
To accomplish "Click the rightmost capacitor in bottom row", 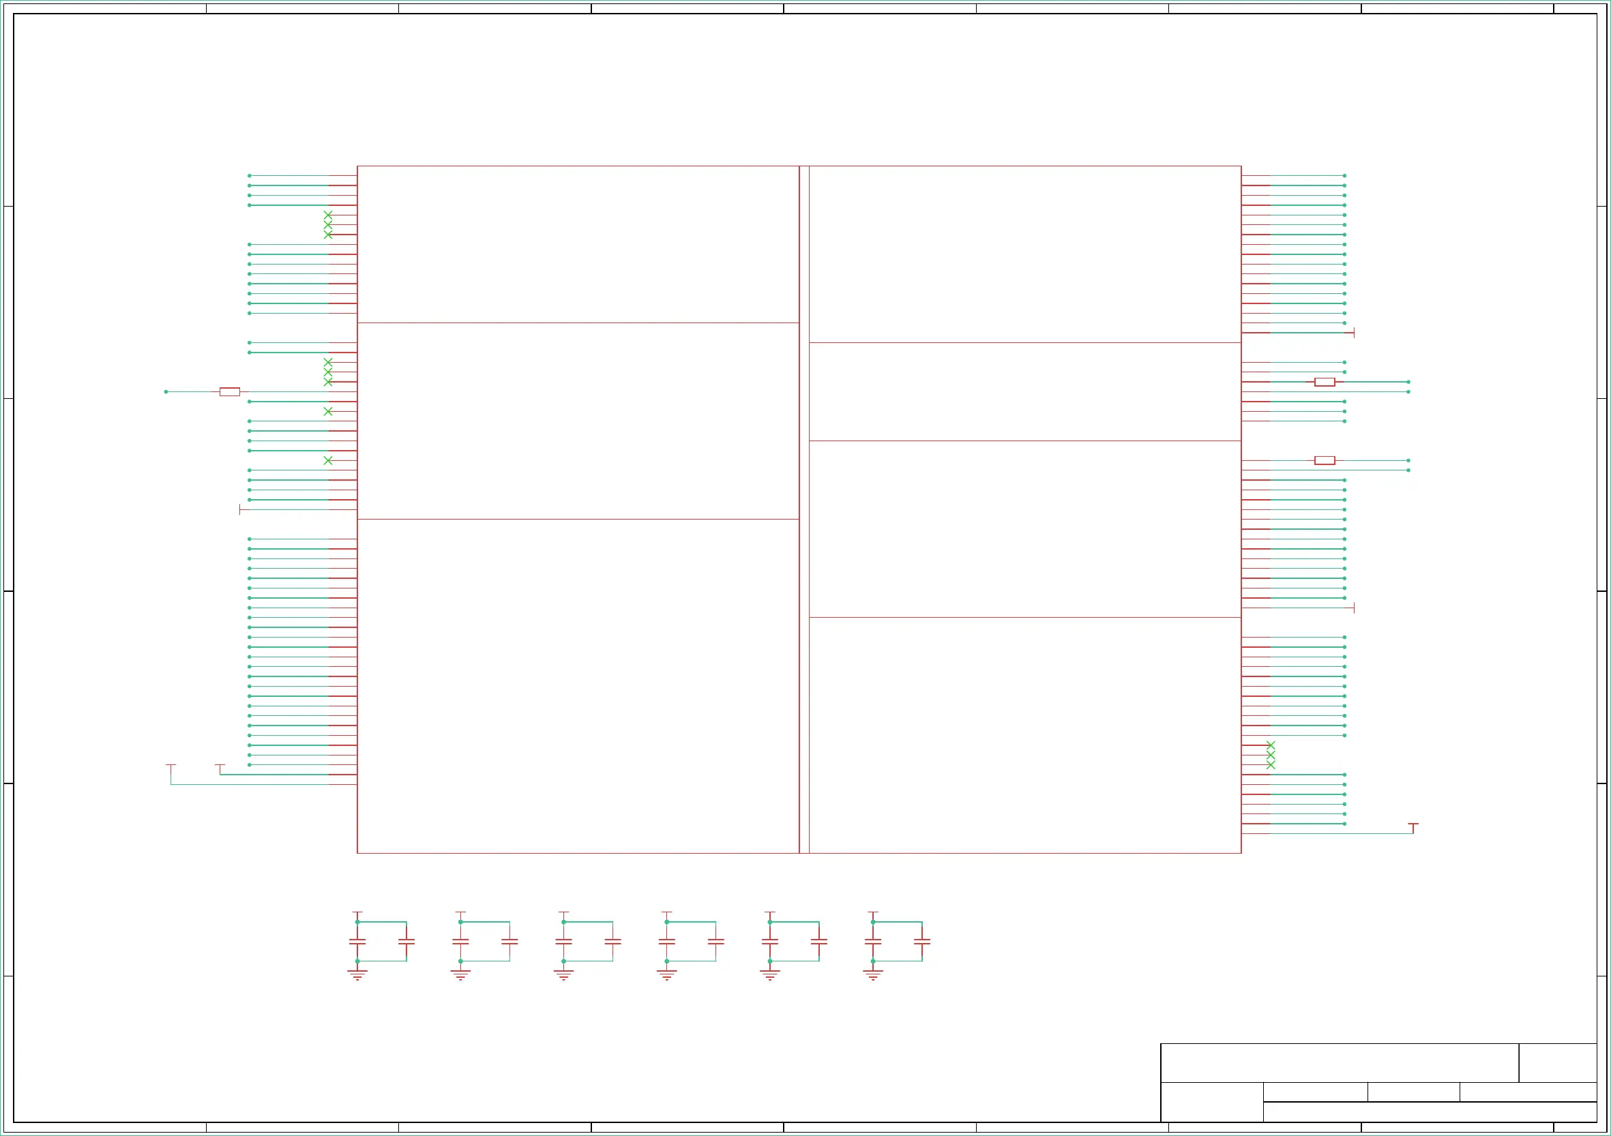I will point(922,942).
